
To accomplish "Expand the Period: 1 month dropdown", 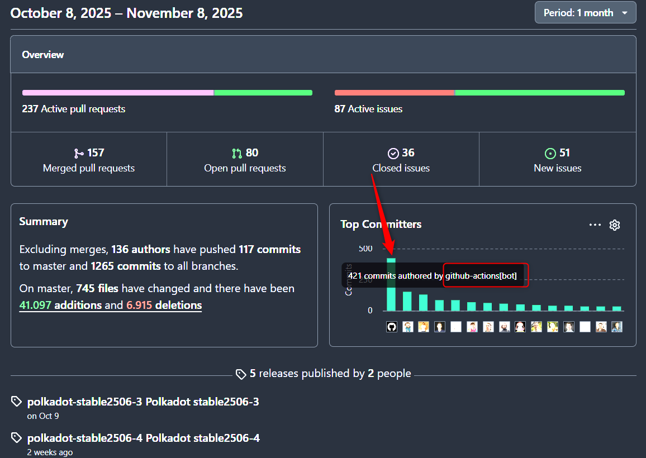I will 585,13.
